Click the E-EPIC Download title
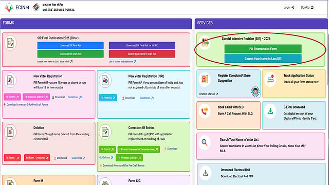This screenshot has width=329, height=185. (x=294, y=107)
